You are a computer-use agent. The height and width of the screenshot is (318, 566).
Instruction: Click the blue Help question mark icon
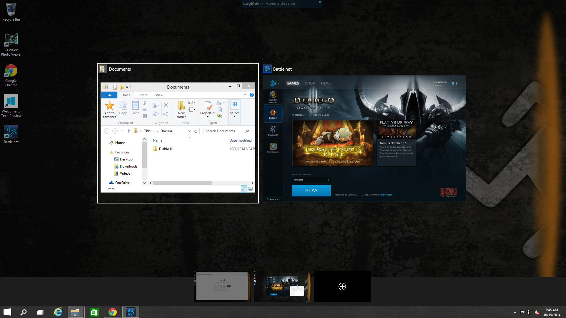[252, 95]
